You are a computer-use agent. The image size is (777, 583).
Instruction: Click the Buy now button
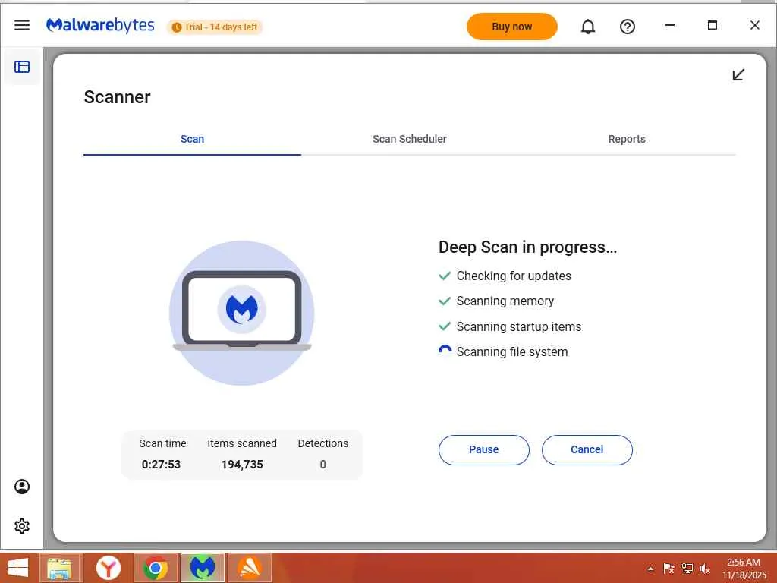point(512,27)
